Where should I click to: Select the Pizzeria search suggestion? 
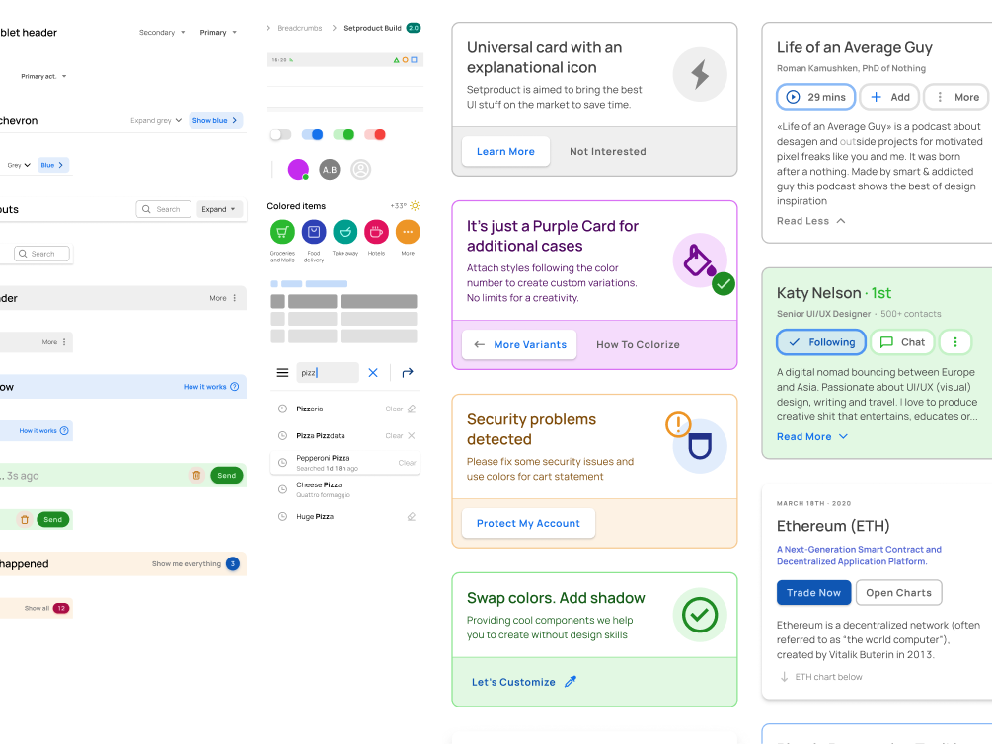pyautogui.click(x=344, y=409)
